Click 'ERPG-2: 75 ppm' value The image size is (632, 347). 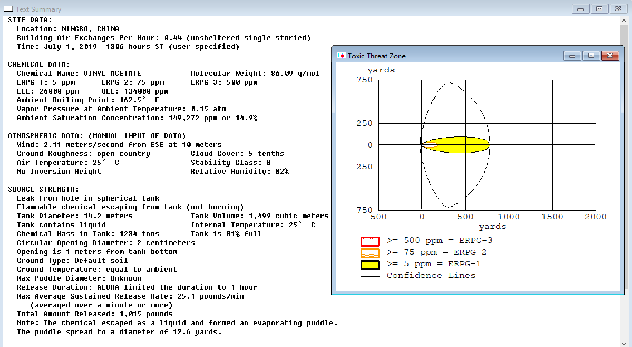pos(133,82)
